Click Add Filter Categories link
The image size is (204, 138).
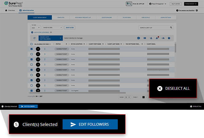(41, 32)
